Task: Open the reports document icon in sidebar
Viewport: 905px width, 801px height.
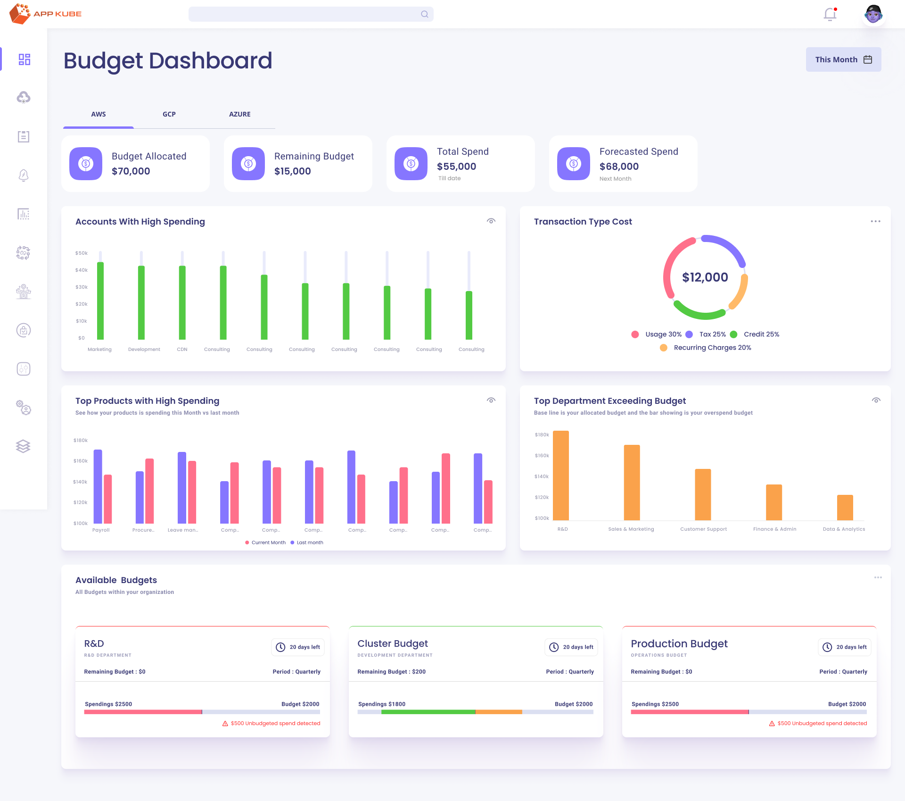Action: click(x=23, y=137)
